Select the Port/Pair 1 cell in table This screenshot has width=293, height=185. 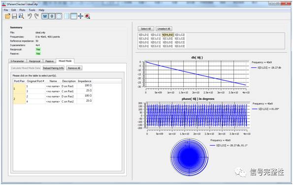tap(19, 89)
